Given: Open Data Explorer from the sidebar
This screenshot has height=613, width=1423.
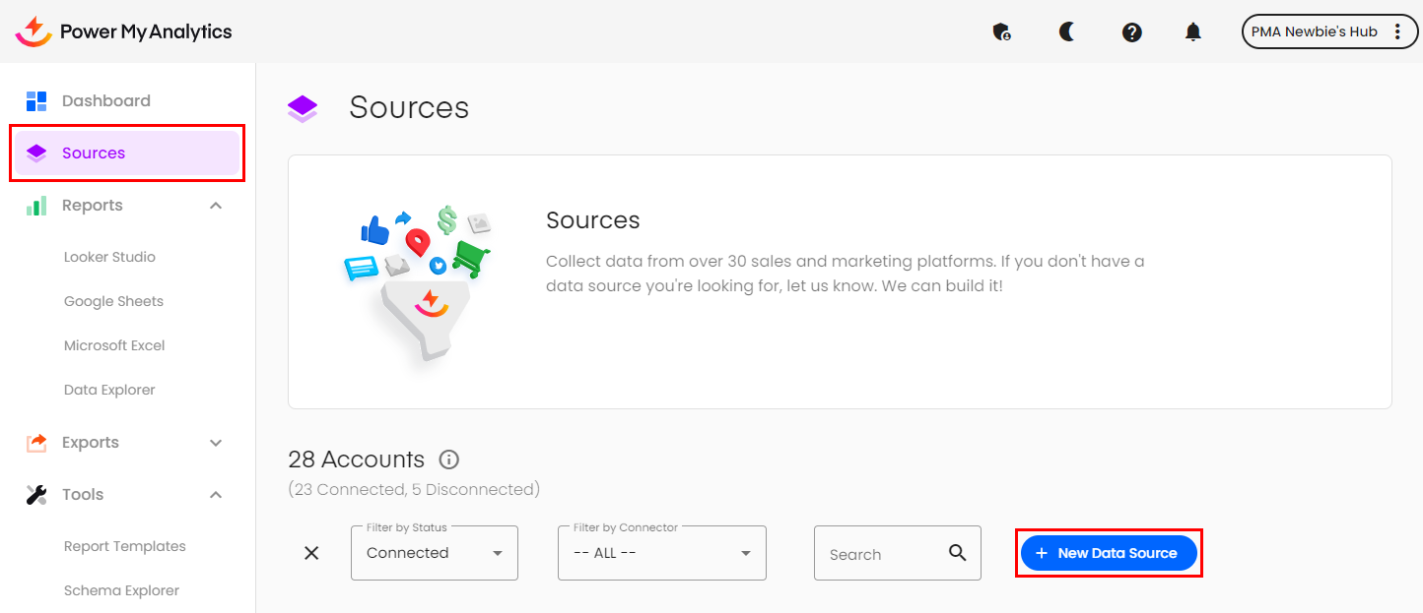Looking at the screenshot, I should [x=109, y=390].
